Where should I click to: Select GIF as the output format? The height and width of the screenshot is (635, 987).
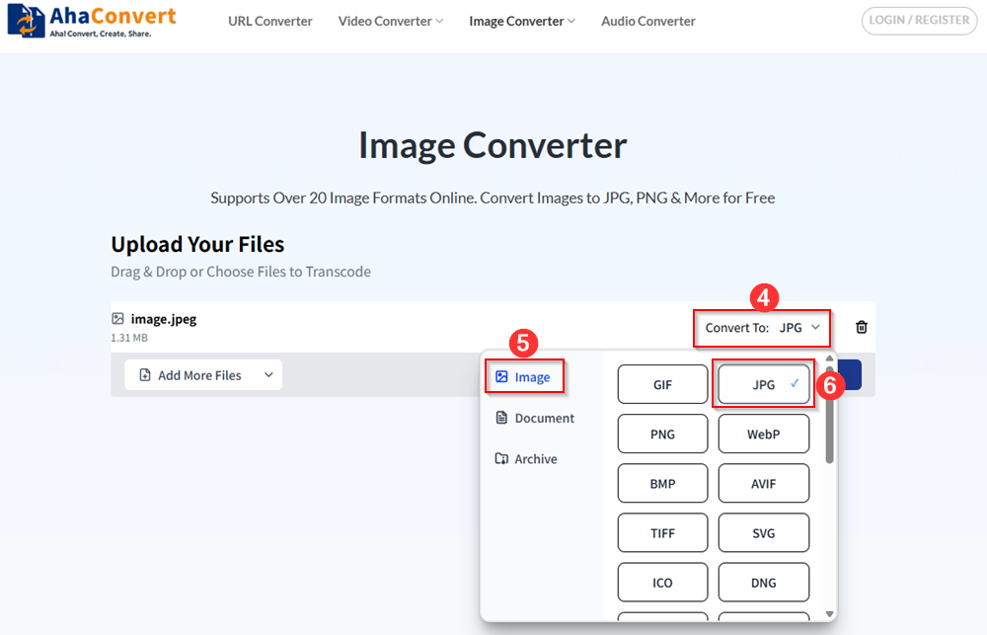coord(662,384)
